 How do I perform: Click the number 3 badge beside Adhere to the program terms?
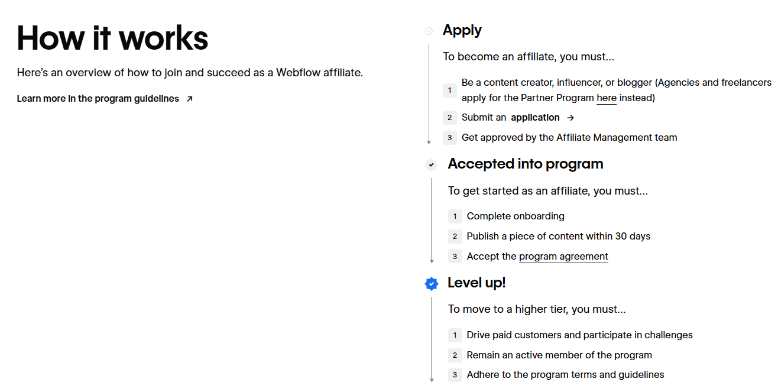pyautogui.click(x=455, y=374)
